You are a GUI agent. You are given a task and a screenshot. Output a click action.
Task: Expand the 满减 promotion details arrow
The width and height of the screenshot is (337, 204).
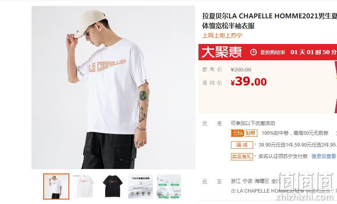[x=256, y=144]
